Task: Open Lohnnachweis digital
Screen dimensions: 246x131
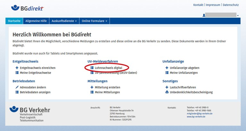Action: point(108,68)
